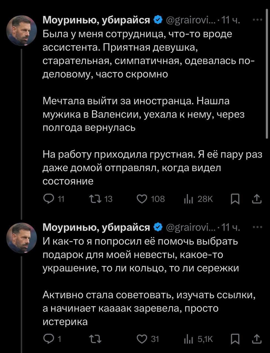Reply to the second tweet with 1 comment

[49, 339]
